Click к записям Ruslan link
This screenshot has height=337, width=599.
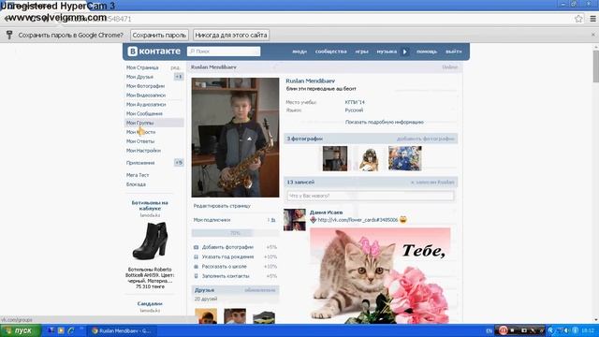(x=432, y=183)
